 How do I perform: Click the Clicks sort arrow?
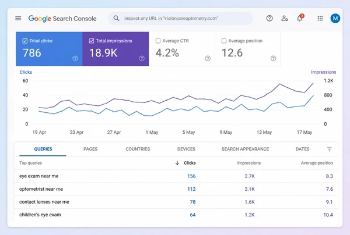[x=177, y=163]
